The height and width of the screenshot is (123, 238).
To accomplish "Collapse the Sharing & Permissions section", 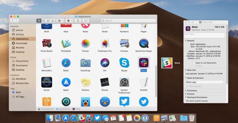I will [x=186, y=97].
